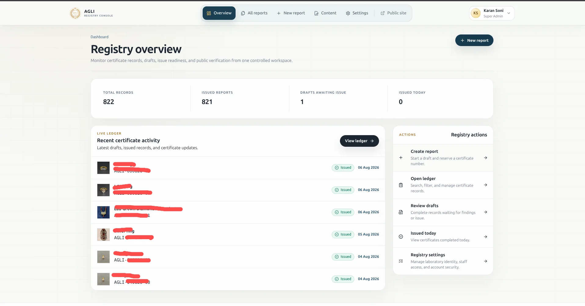
Task: Open the red gemstone ring thumbnail
Action: point(103,235)
